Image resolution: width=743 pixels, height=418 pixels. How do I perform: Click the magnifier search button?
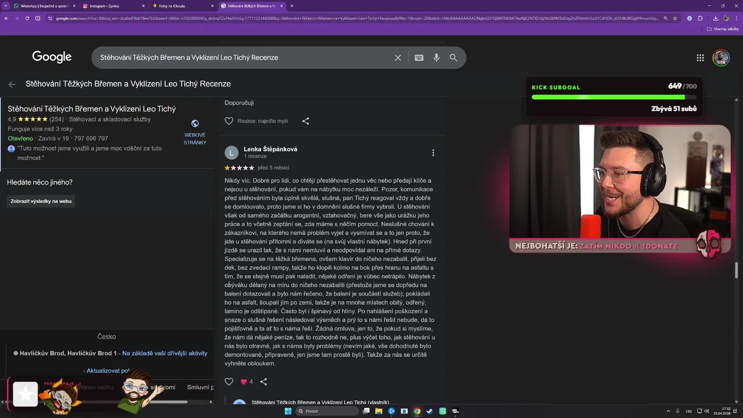(453, 57)
